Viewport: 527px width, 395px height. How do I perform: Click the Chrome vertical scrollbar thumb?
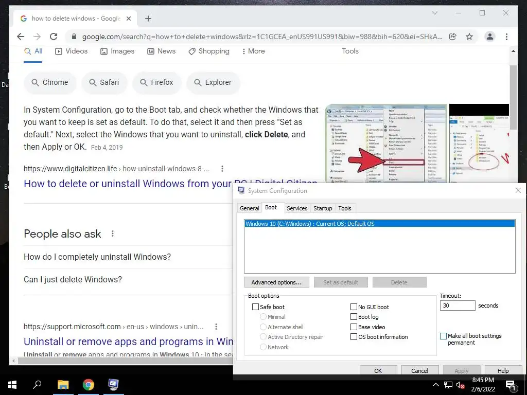click(513, 97)
